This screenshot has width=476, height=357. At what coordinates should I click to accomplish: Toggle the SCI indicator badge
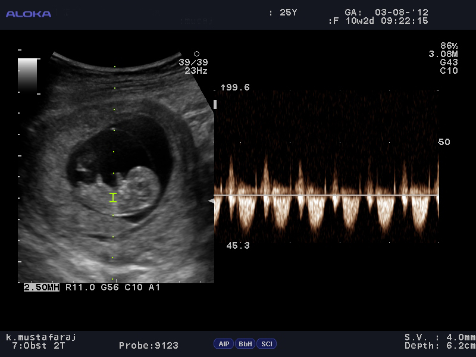point(267,344)
